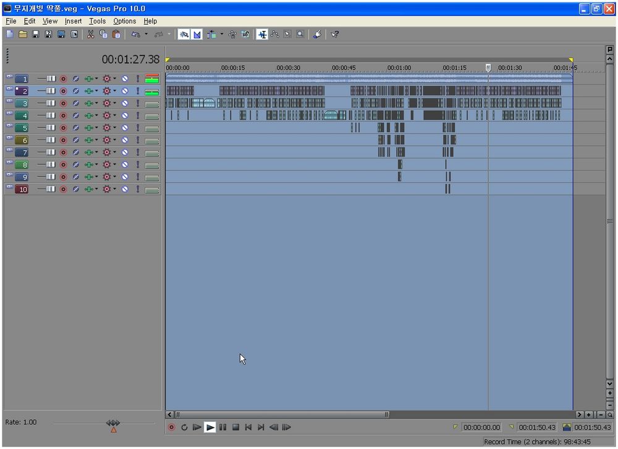The width and height of the screenshot is (618, 449).
Task: Mute track 8
Action: point(125,165)
